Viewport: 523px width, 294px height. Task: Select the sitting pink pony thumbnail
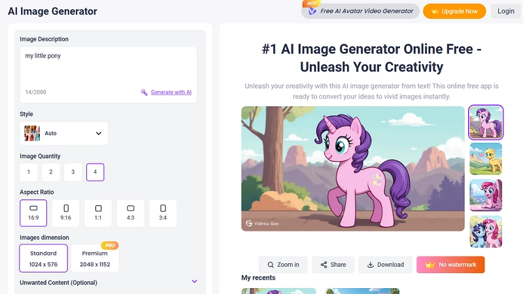pos(486,195)
